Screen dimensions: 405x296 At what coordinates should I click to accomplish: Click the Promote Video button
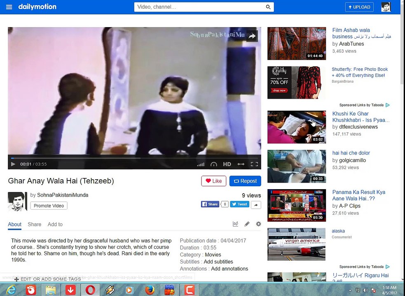tap(49, 206)
